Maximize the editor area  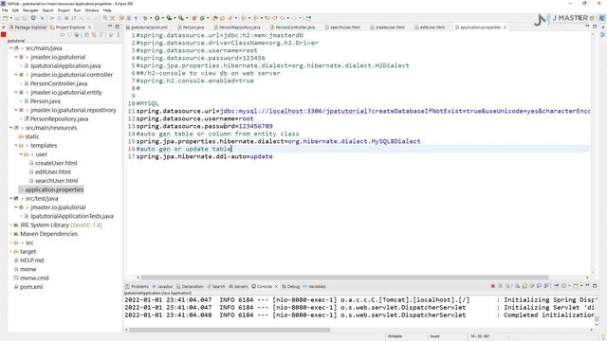pyautogui.click(x=595, y=27)
